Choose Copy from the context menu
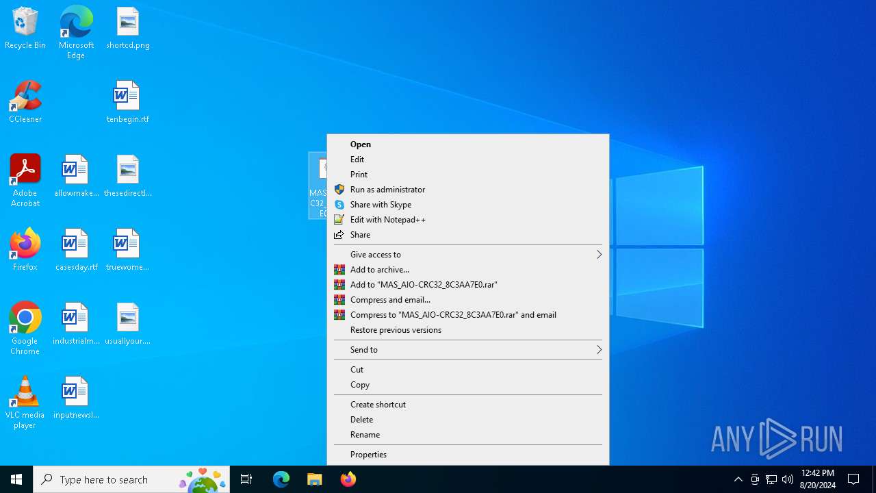876x493 pixels. [468, 385]
